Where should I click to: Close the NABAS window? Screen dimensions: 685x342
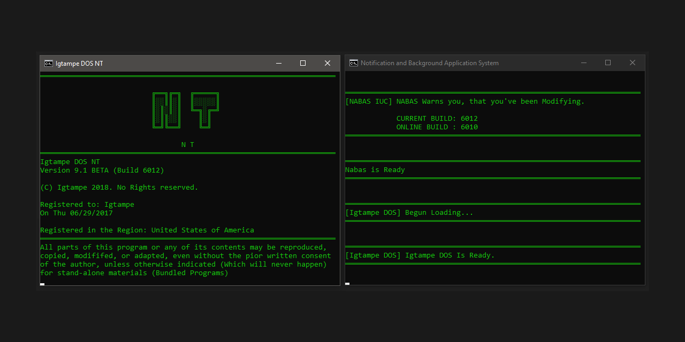(632, 63)
